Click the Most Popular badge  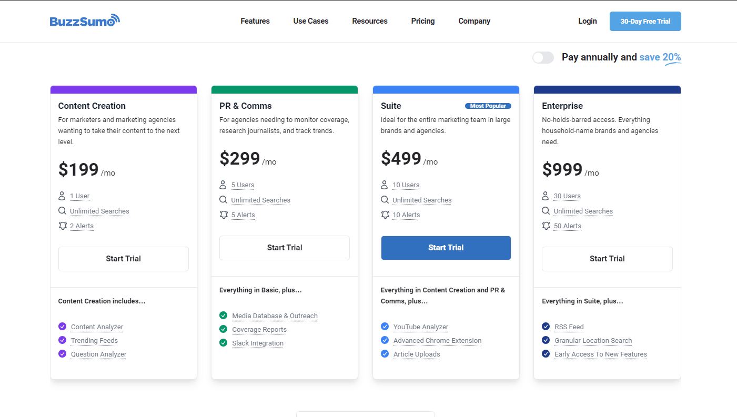(x=488, y=106)
